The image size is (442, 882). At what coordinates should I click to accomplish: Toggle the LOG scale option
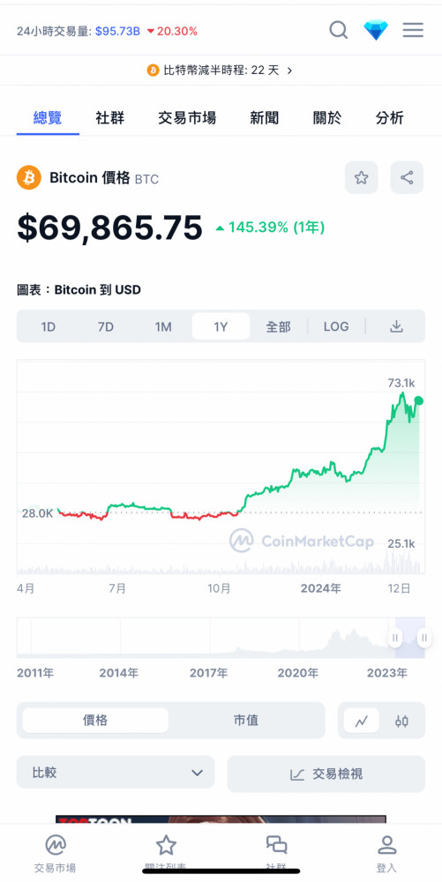pos(336,326)
